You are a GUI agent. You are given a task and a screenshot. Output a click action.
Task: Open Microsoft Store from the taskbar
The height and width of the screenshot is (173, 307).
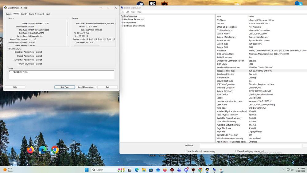(x=151, y=170)
